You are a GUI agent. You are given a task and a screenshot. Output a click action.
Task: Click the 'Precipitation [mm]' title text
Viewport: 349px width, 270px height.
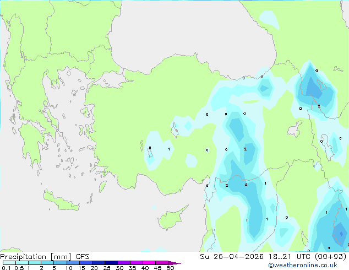tap(36, 257)
